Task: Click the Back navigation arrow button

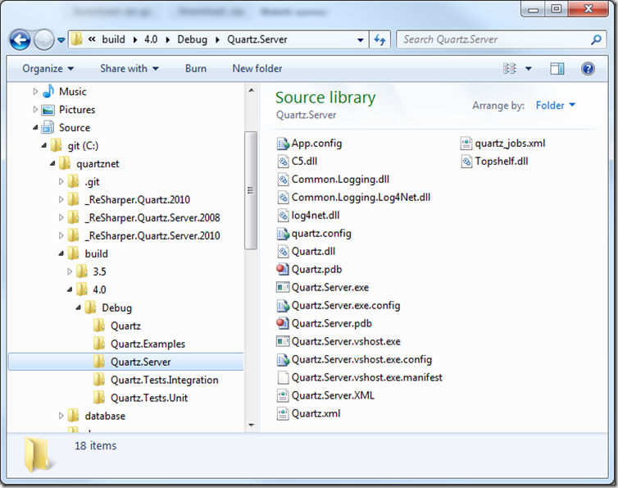Action: [20, 39]
